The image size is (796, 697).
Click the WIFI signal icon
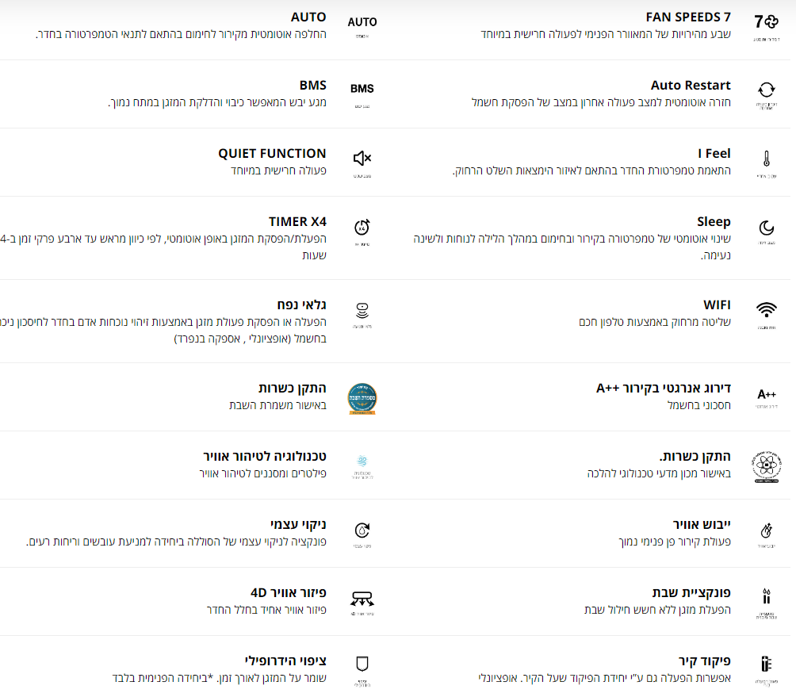click(766, 309)
